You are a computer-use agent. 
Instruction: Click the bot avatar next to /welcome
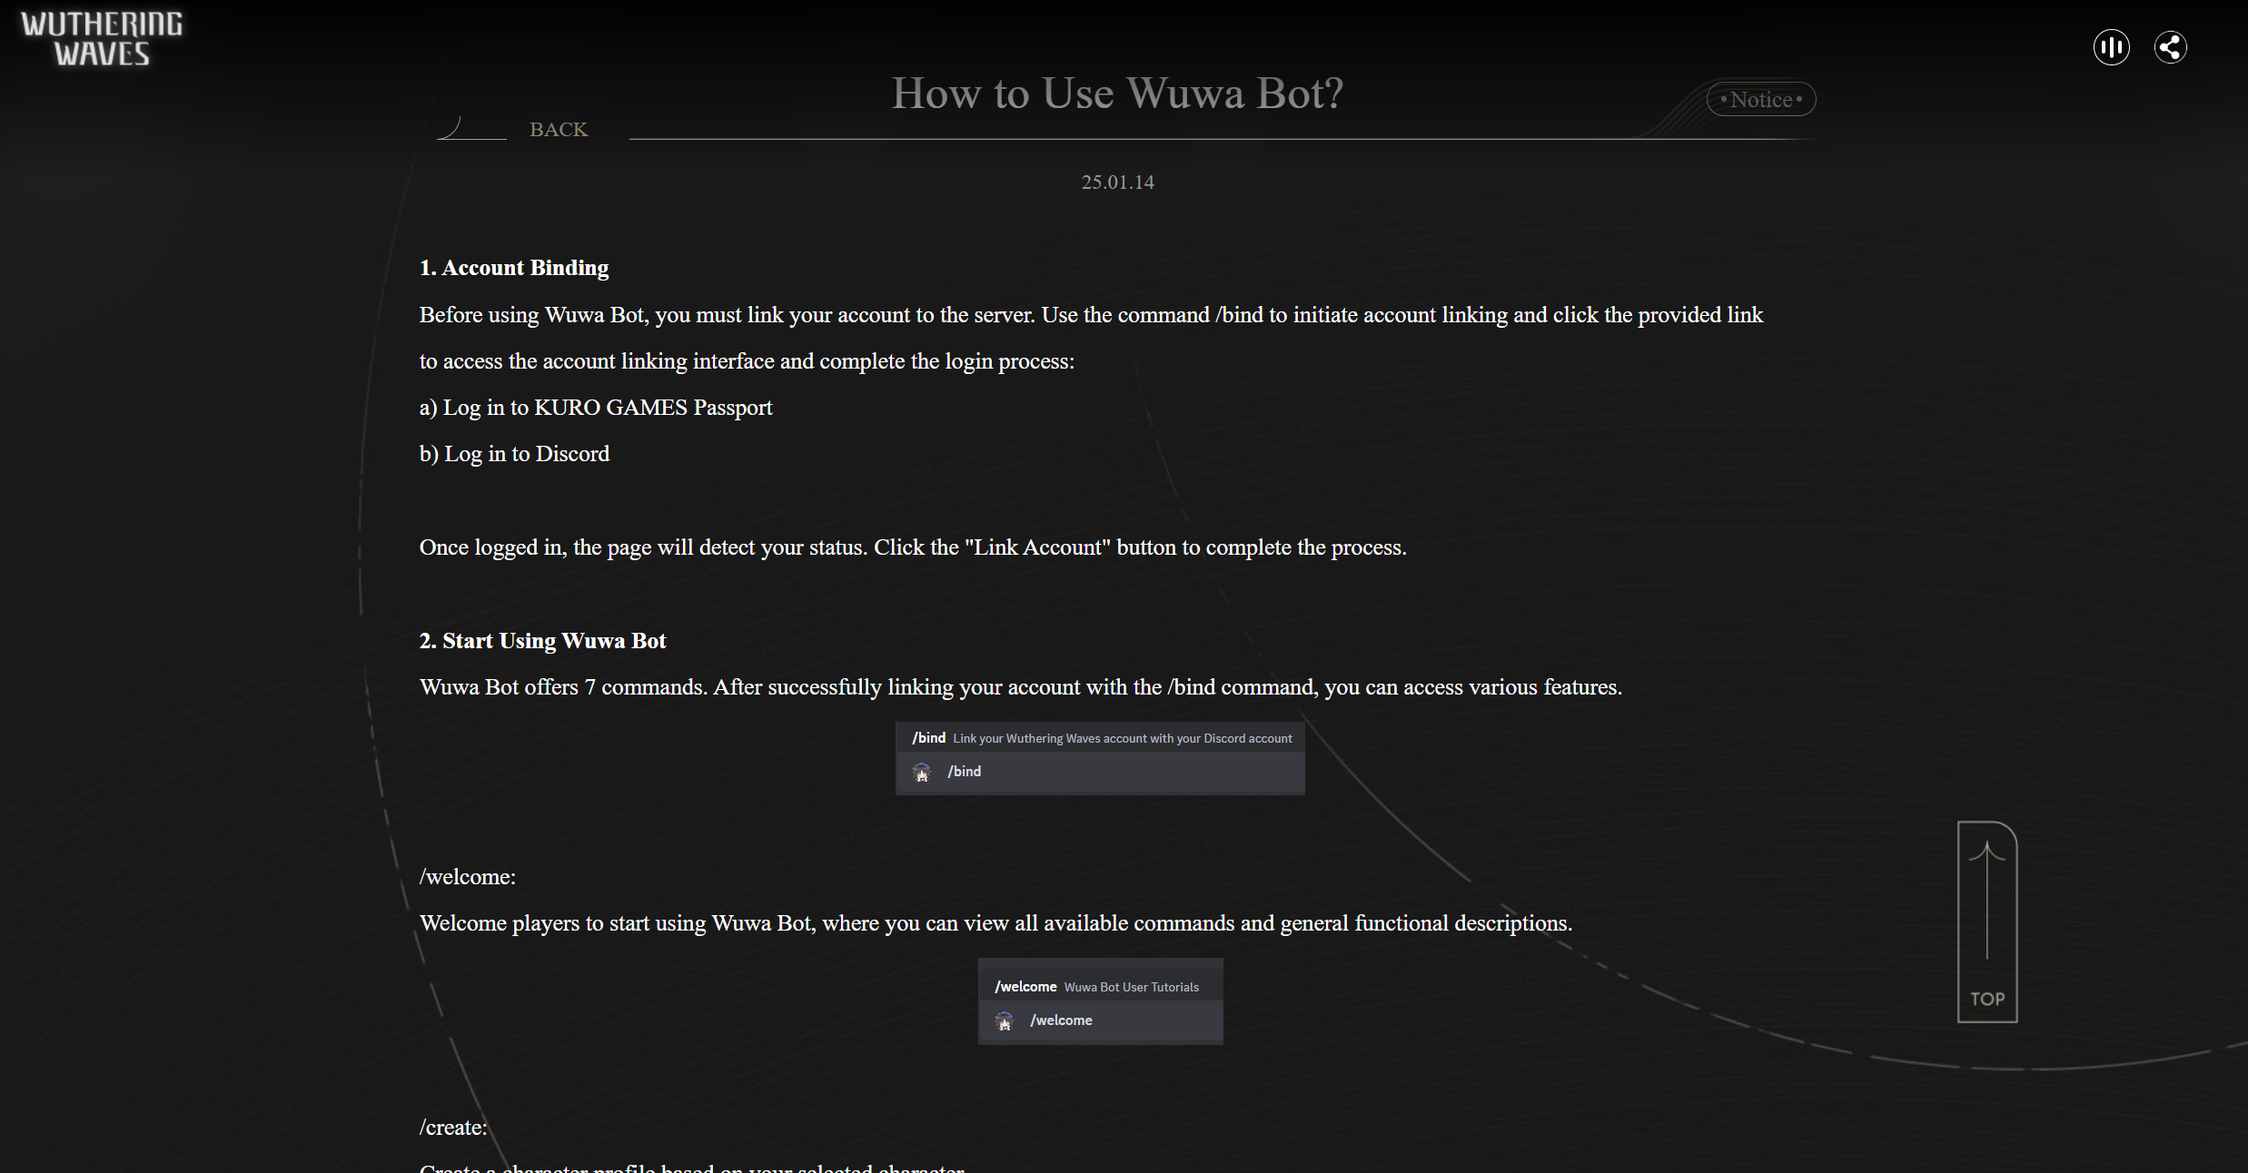tap(1005, 1021)
